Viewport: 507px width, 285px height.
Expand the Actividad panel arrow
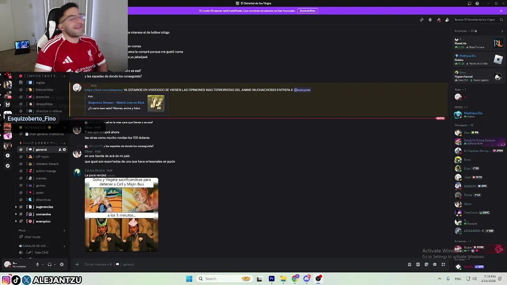pos(502,31)
